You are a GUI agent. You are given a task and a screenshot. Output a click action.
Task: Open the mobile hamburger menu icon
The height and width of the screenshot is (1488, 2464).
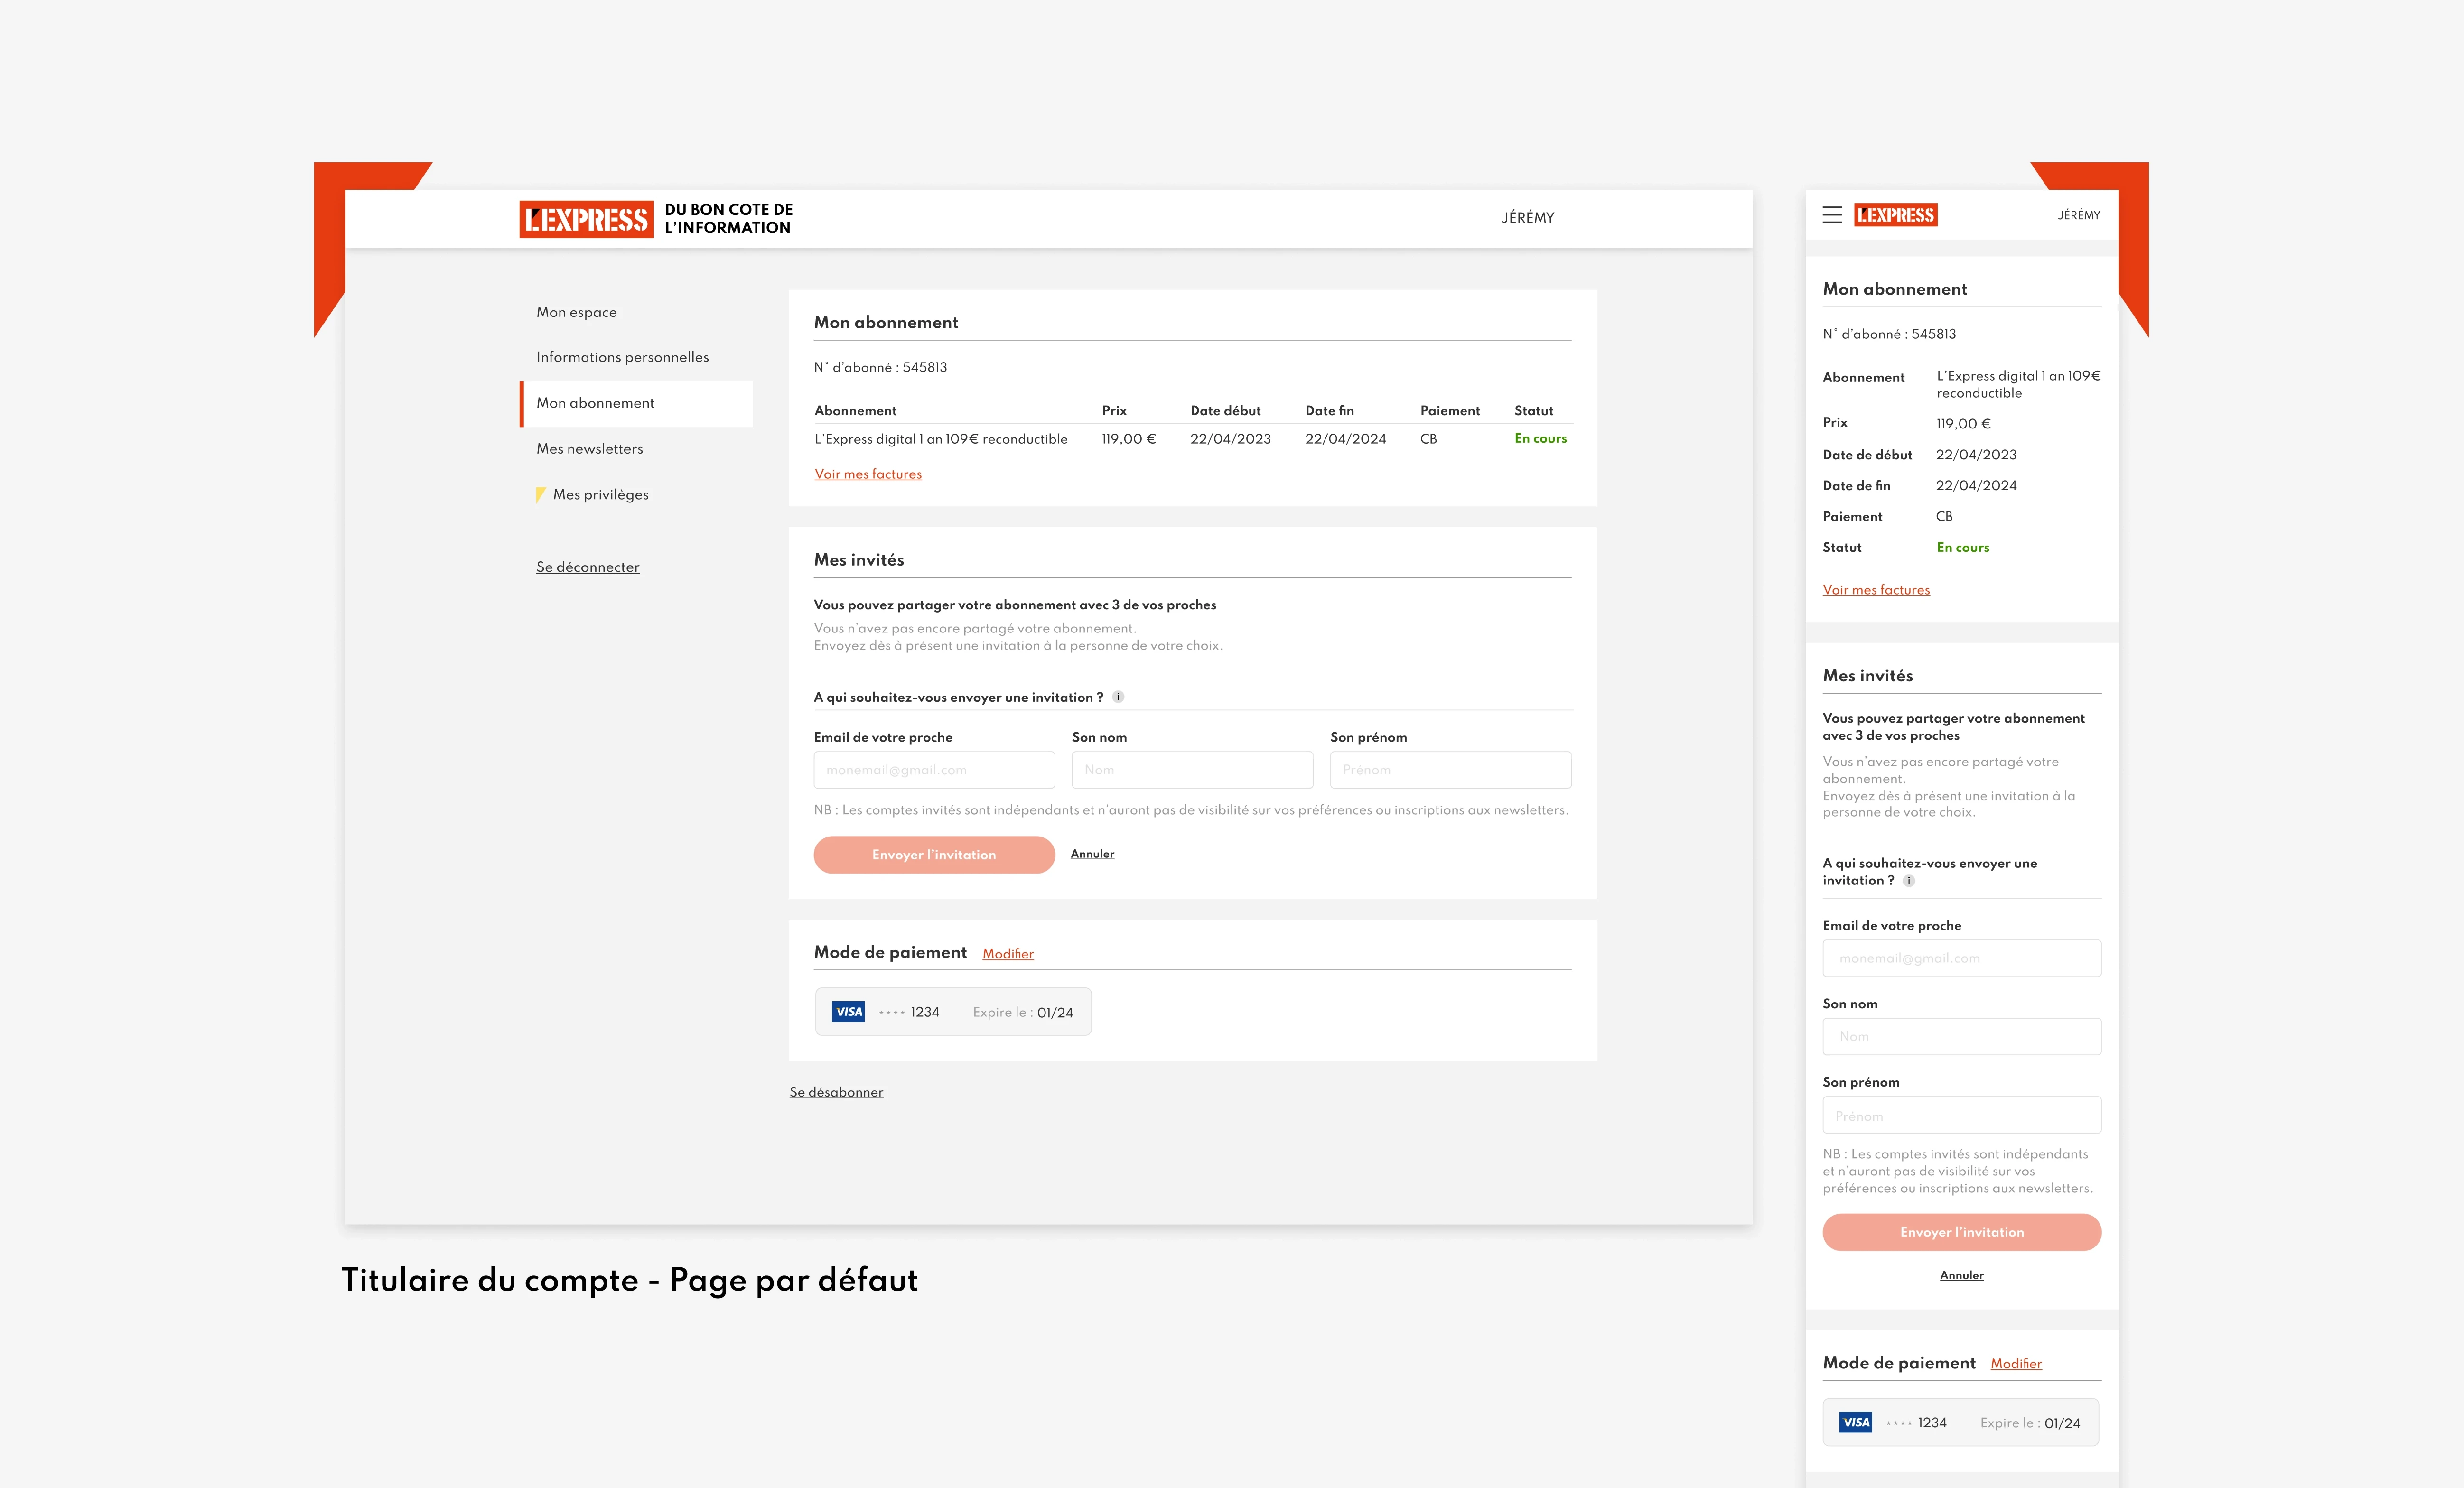(x=1831, y=215)
